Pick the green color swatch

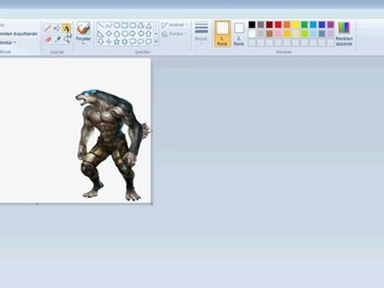pyautogui.click(x=305, y=25)
